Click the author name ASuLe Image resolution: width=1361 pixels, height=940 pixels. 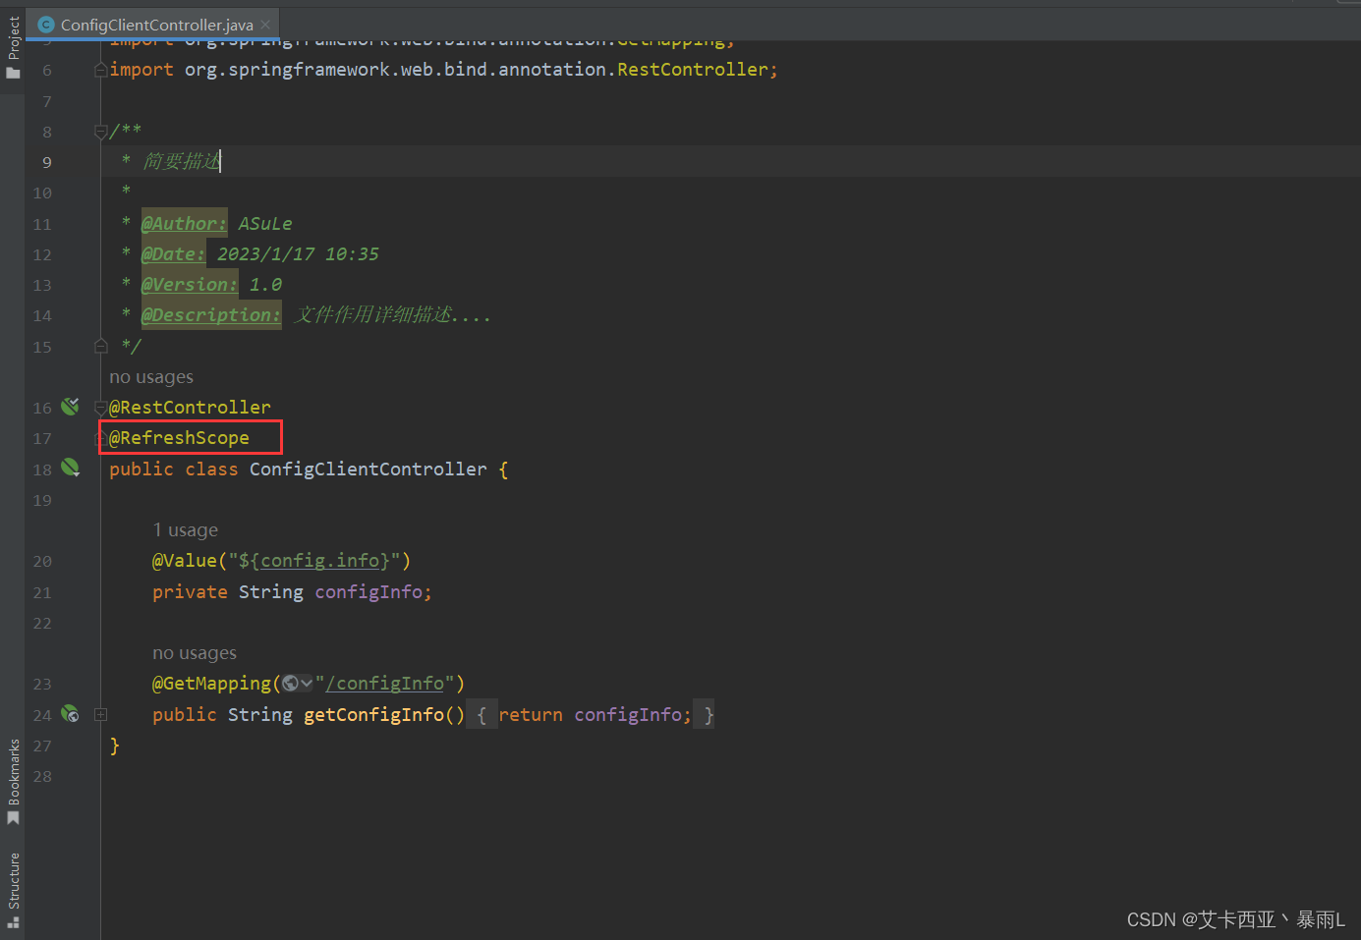pos(265,223)
